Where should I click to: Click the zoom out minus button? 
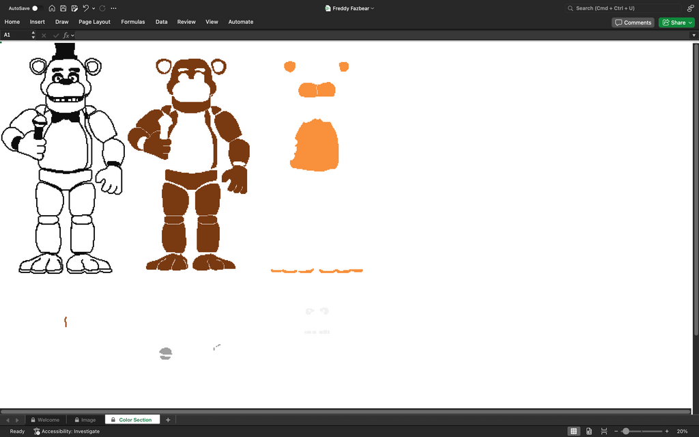click(x=616, y=432)
